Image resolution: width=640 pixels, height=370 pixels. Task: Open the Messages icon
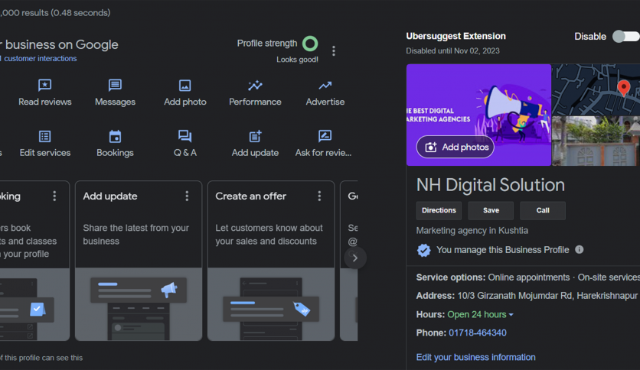pos(115,86)
